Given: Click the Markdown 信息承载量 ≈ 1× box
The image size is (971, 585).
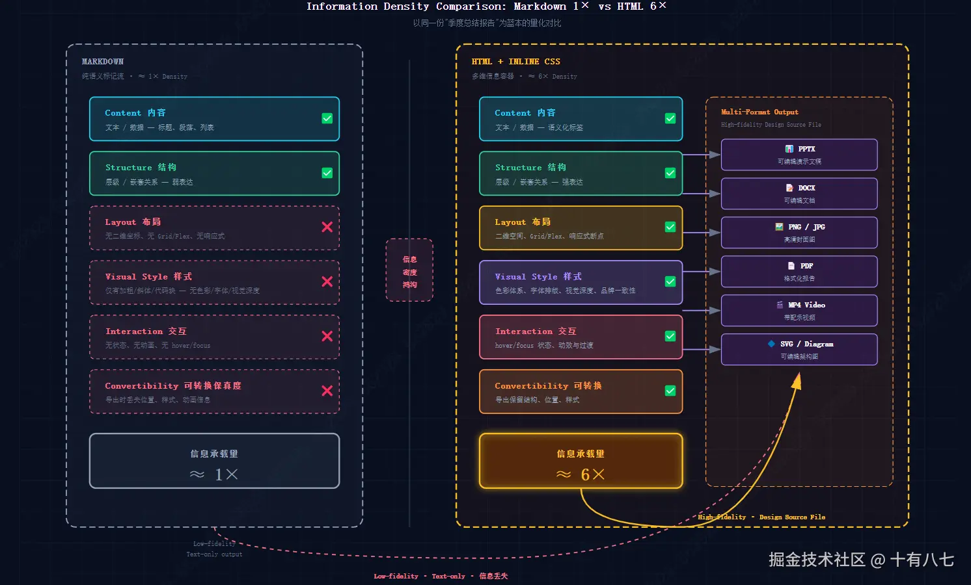Looking at the screenshot, I should click(214, 461).
